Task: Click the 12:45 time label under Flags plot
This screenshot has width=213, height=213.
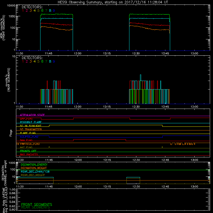Action: (165, 160)
